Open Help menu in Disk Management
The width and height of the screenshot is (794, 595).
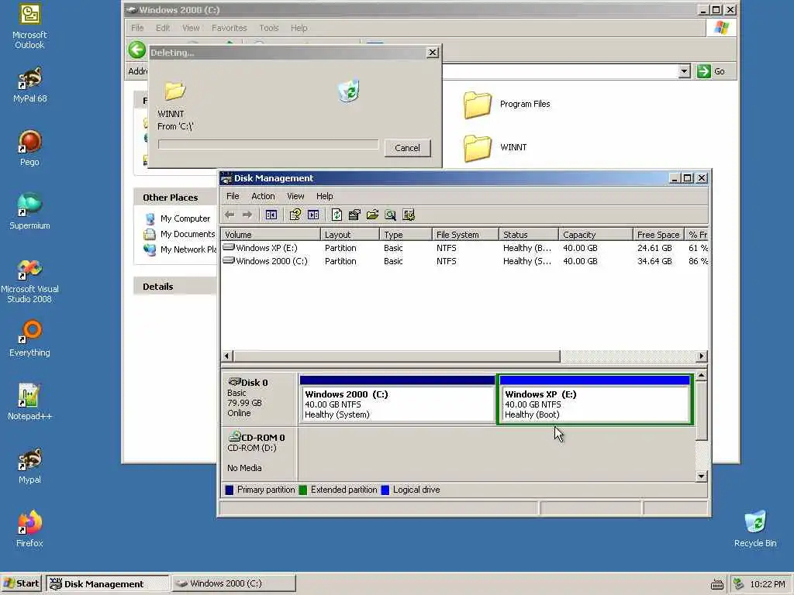coord(325,196)
